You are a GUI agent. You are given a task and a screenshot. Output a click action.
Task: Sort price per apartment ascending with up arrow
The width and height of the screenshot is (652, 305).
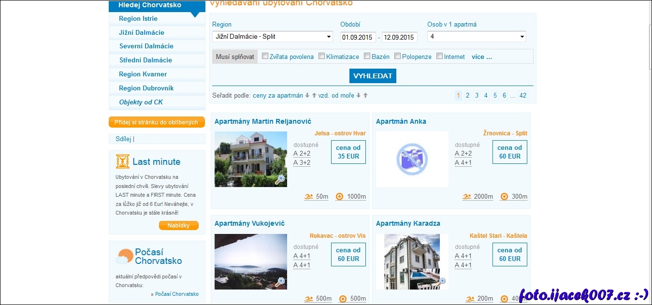pos(314,96)
